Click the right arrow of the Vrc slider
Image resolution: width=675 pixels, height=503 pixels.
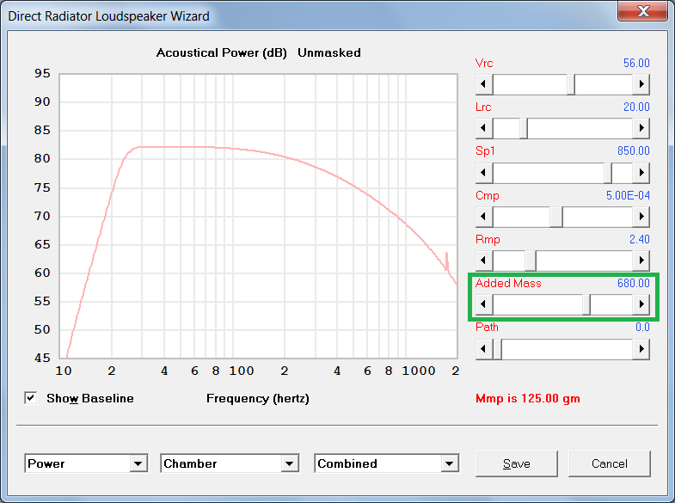tap(641, 84)
